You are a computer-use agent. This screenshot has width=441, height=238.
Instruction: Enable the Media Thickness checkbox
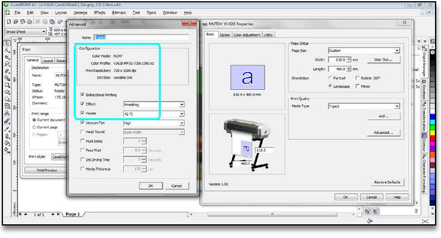pos(82,168)
